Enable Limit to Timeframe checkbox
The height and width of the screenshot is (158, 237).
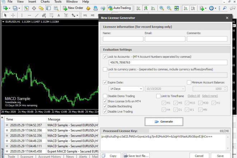158,96
